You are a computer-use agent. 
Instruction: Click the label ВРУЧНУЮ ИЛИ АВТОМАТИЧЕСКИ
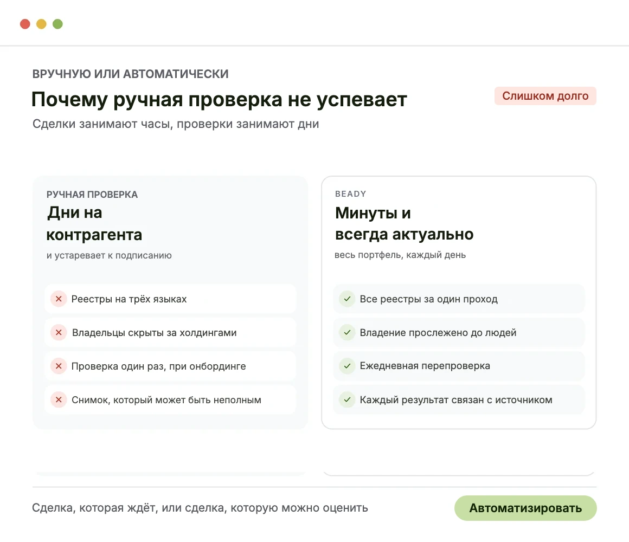(130, 74)
